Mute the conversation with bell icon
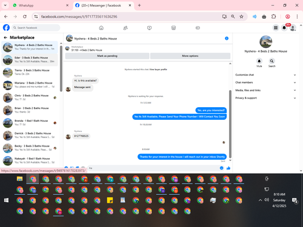 click(259, 61)
